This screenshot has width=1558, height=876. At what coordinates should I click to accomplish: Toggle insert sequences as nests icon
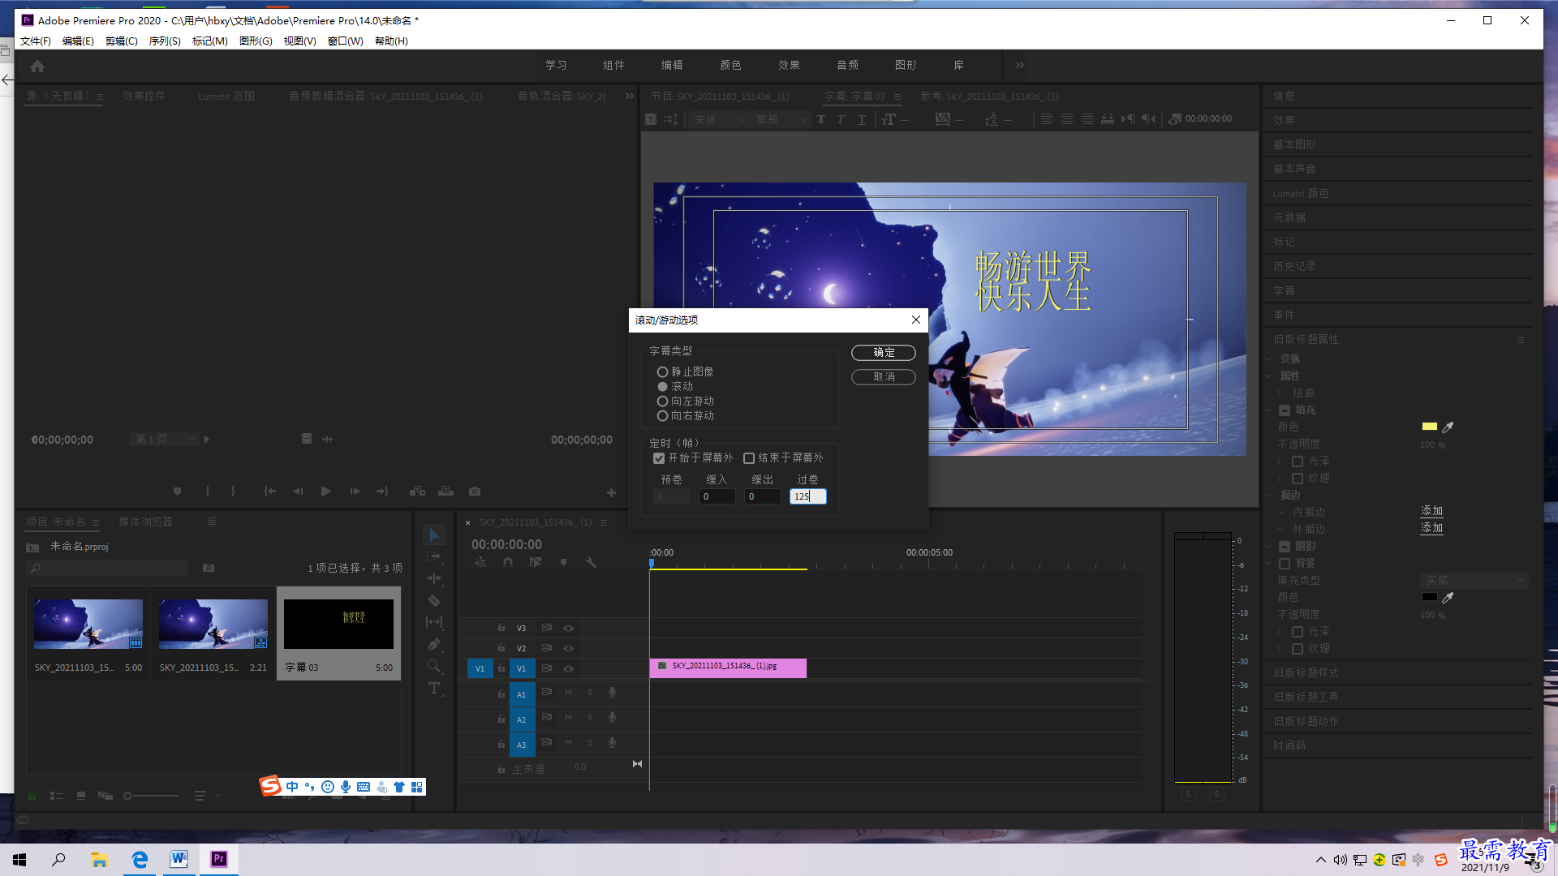(480, 562)
